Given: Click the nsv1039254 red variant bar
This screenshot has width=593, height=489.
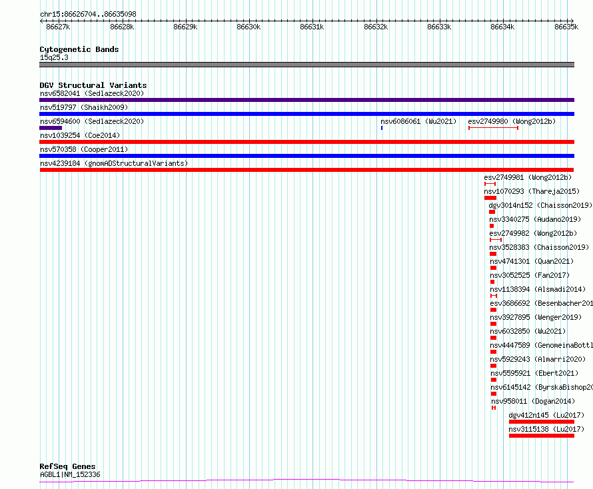Looking at the screenshot, I should coord(306,142).
